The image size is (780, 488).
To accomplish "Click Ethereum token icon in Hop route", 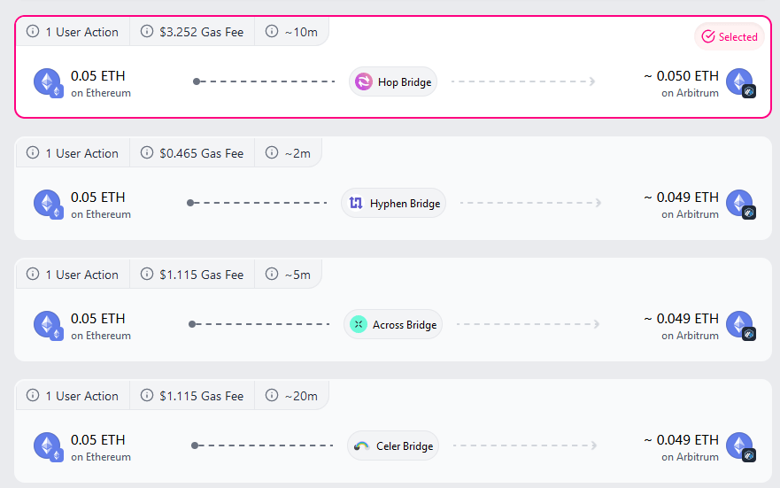I will (x=49, y=82).
